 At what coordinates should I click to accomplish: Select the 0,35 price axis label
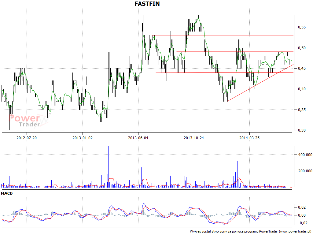click(302, 110)
